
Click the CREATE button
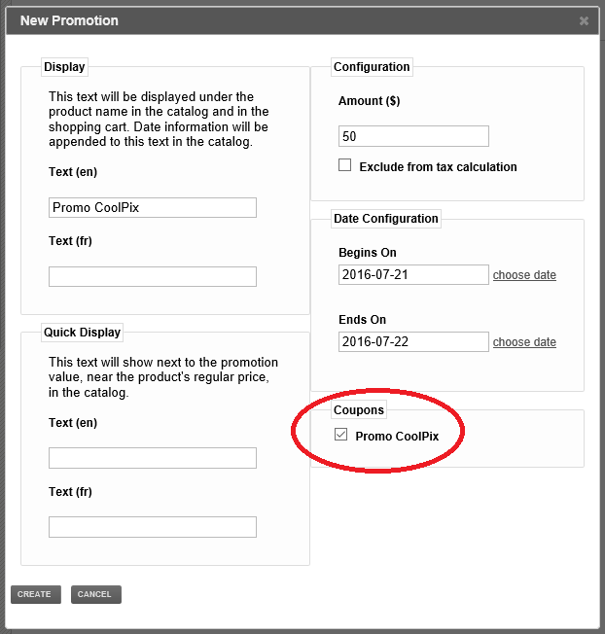click(36, 594)
